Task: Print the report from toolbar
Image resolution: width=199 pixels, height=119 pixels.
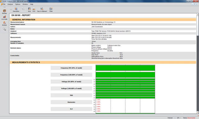Action: tap(34, 10)
